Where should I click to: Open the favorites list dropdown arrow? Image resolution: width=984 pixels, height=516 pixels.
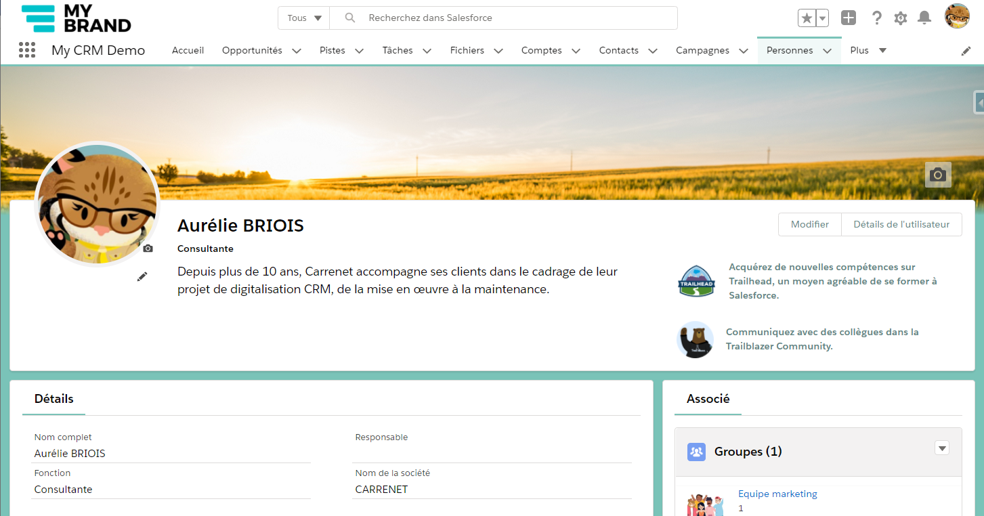(823, 18)
